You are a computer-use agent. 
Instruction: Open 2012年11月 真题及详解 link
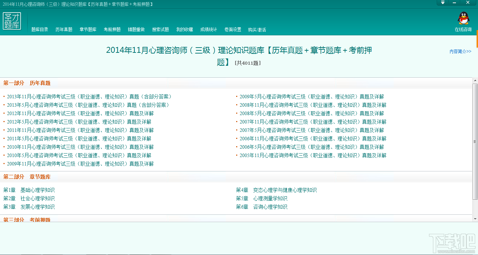80,113
